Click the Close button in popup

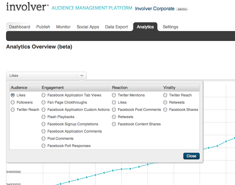(x=192, y=156)
